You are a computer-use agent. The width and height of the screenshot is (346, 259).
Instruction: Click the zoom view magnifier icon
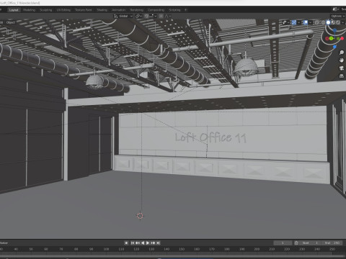pyautogui.click(x=341, y=53)
